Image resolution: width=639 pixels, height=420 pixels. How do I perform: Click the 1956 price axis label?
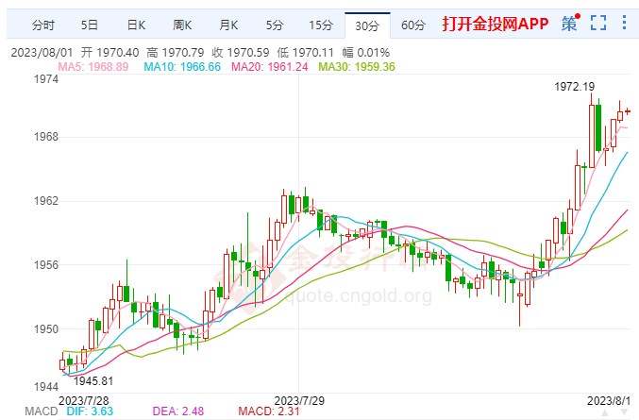point(46,265)
